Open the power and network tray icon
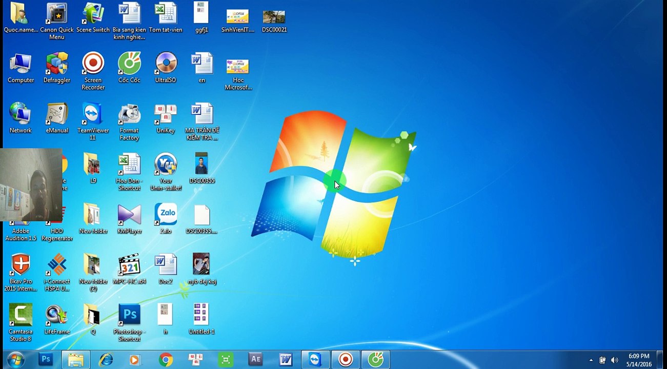 pyautogui.click(x=602, y=360)
